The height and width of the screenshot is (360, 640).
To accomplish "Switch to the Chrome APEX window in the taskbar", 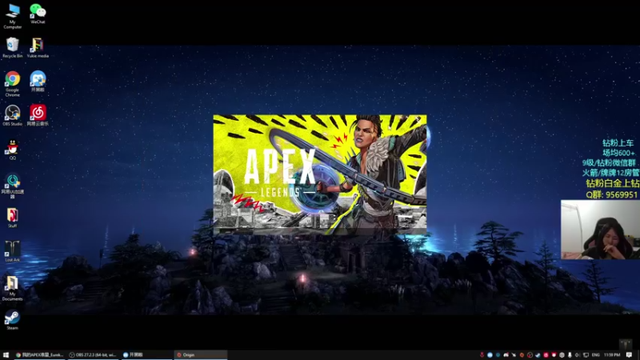I will [39, 355].
